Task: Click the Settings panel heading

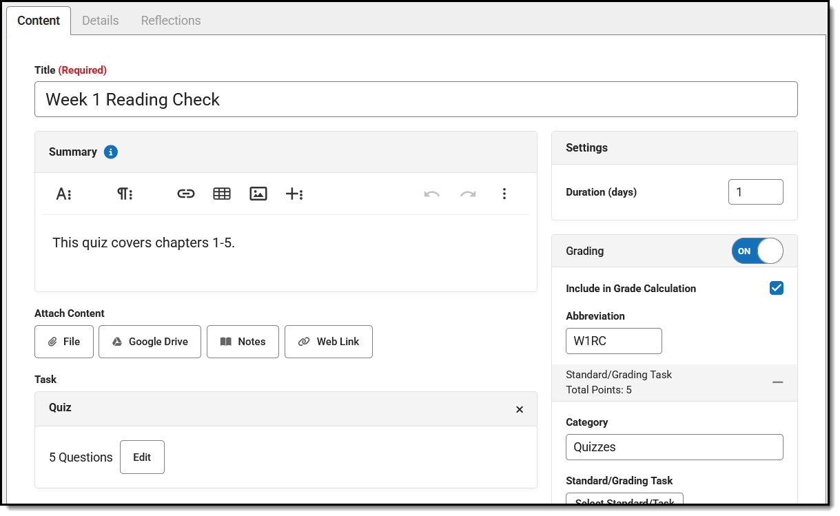Action: point(587,147)
